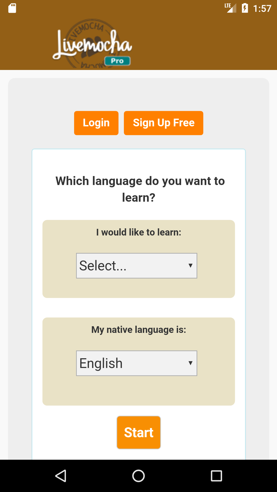Expand the Select... language picker arrow
The image size is (277, 492).
[x=190, y=266]
